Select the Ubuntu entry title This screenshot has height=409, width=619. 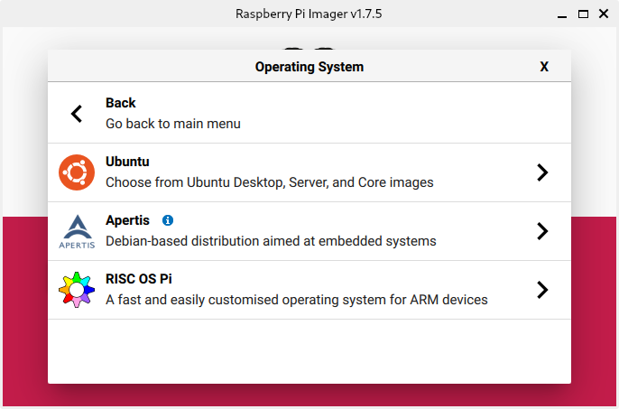point(127,162)
